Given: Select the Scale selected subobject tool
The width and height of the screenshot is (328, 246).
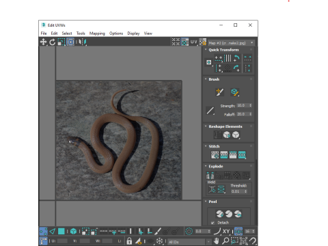Looking at the screenshot, I should [61, 42].
